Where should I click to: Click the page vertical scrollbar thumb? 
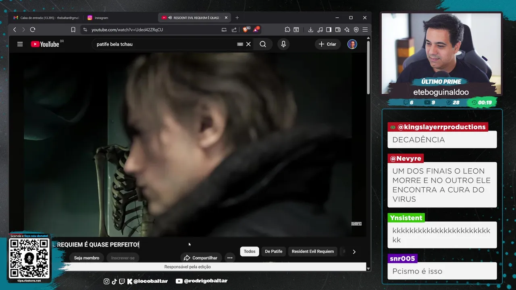[368, 67]
